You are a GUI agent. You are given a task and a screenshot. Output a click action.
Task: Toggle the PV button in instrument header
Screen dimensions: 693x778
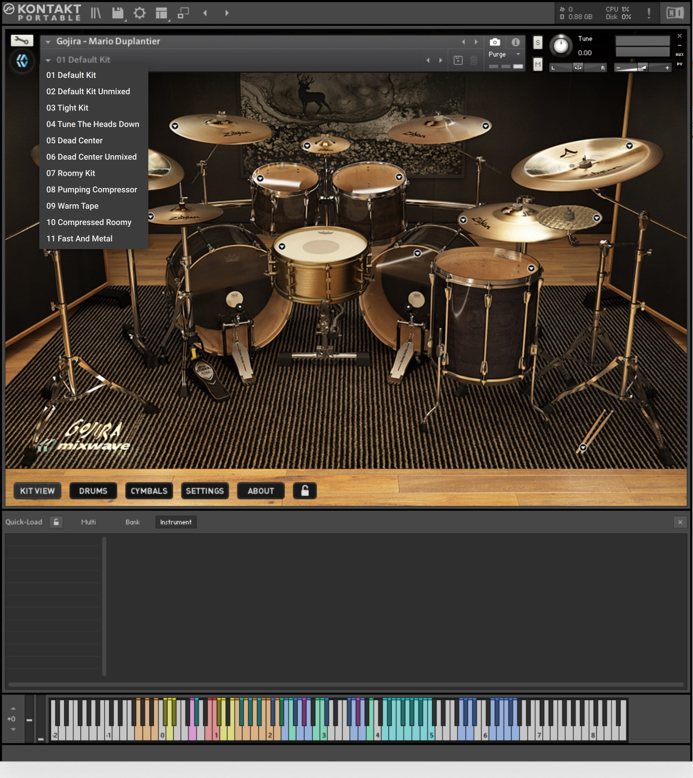[x=679, y=64]
